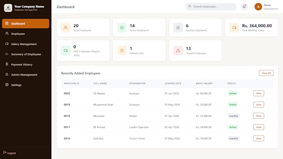Click the Amer Administrator profile name
This screenshot has height=159, width=283.
pyautogui.click(x=271, y=7)
